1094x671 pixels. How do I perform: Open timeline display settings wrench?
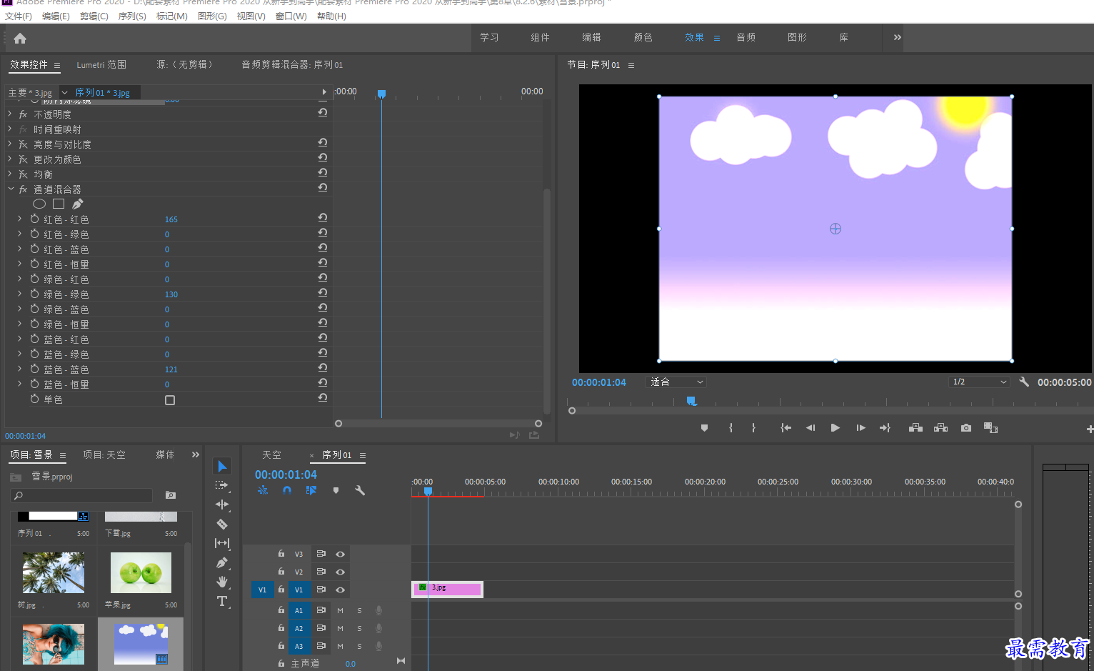point(360,490)
